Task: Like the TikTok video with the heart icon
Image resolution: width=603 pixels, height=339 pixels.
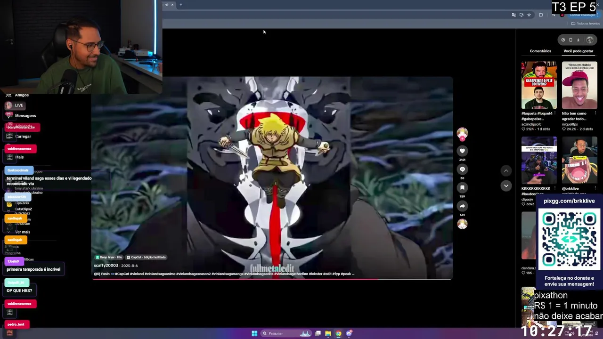Action: coord(462,151)
